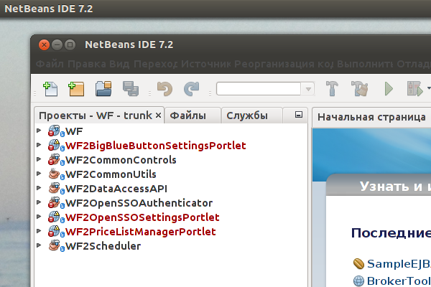Open the Правка menu
This screenshot has height=287, width=431.
(x=87, y=65)
